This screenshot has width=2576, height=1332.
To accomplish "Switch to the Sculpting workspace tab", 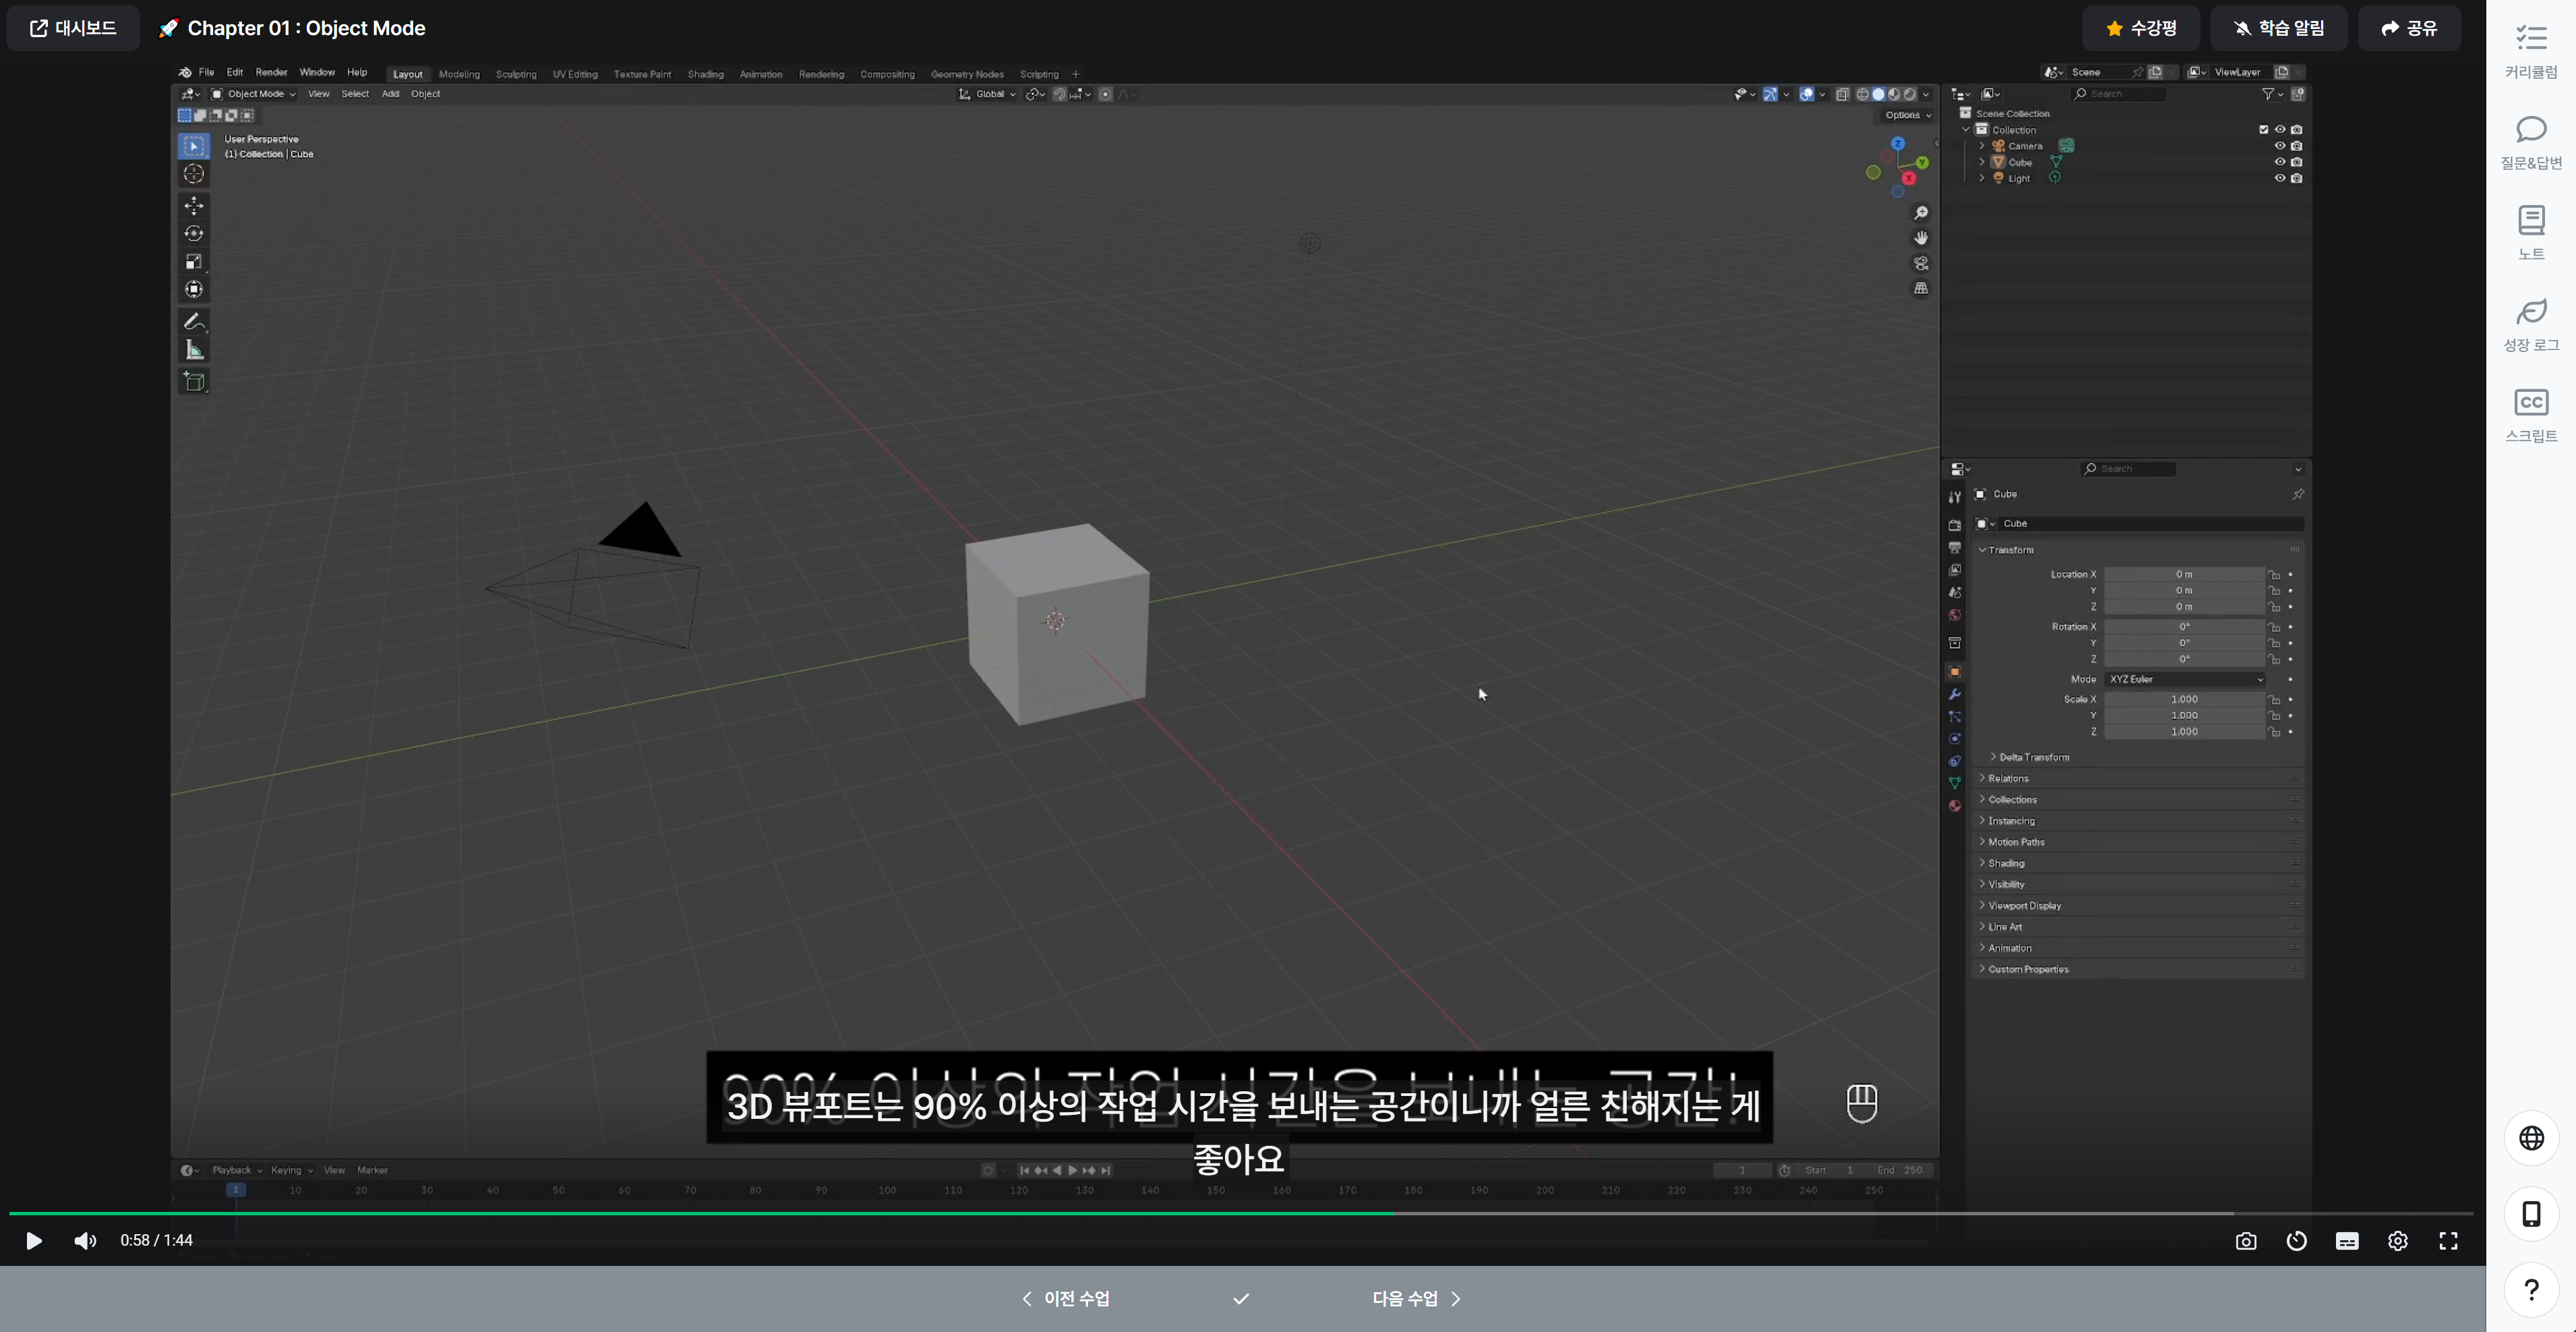I will pyautogui.click(x=516, y=74).
